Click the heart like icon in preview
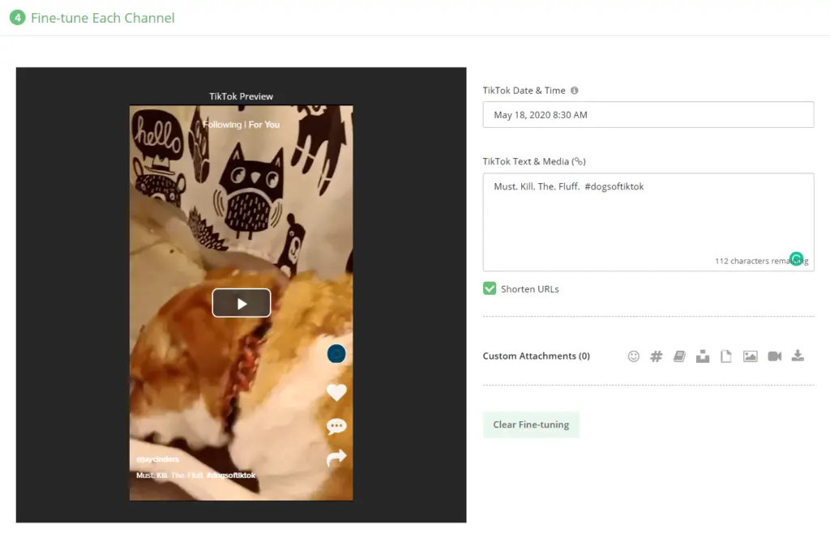830x537 pixels. tap(336, 392)
